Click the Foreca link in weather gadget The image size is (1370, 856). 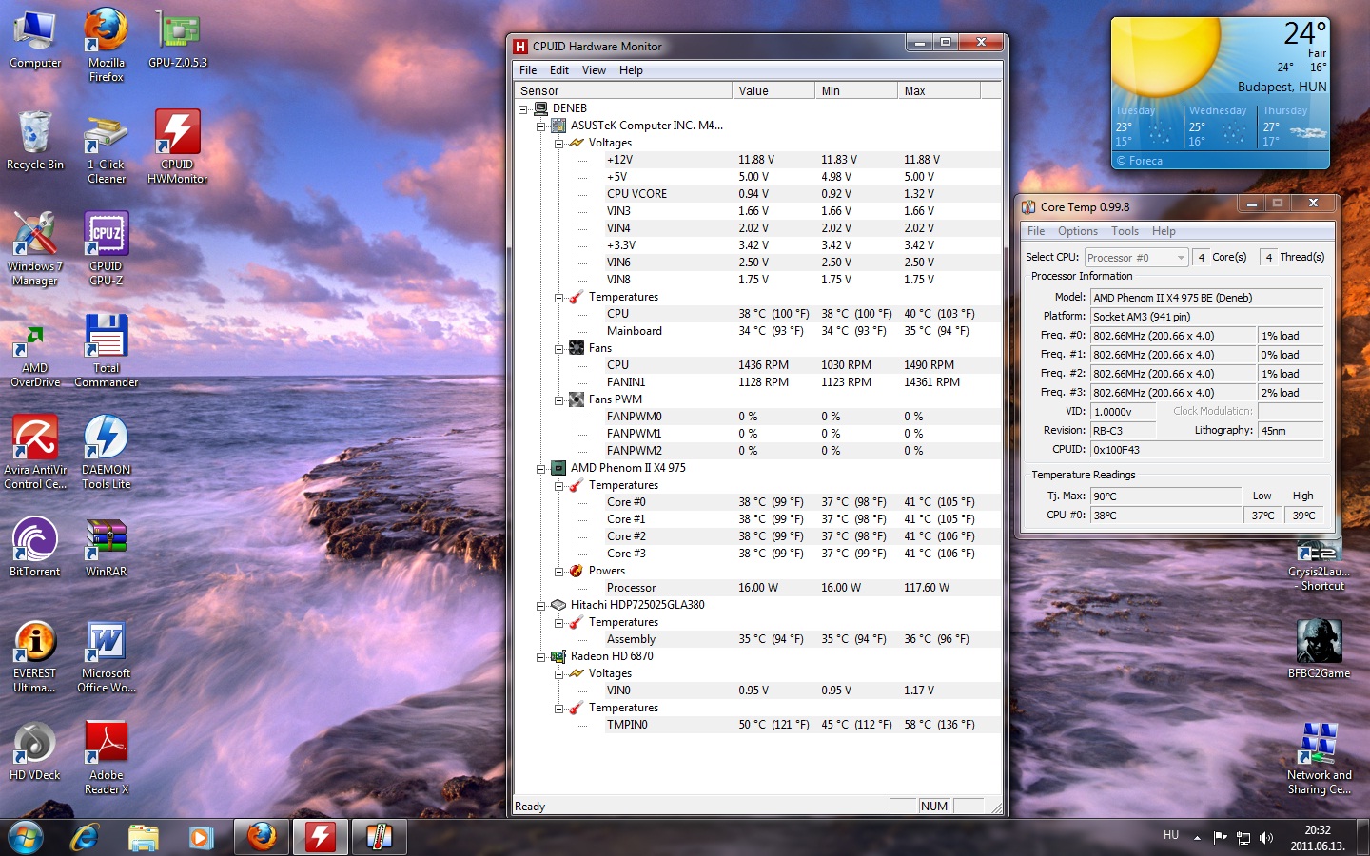coord(1139,161)
